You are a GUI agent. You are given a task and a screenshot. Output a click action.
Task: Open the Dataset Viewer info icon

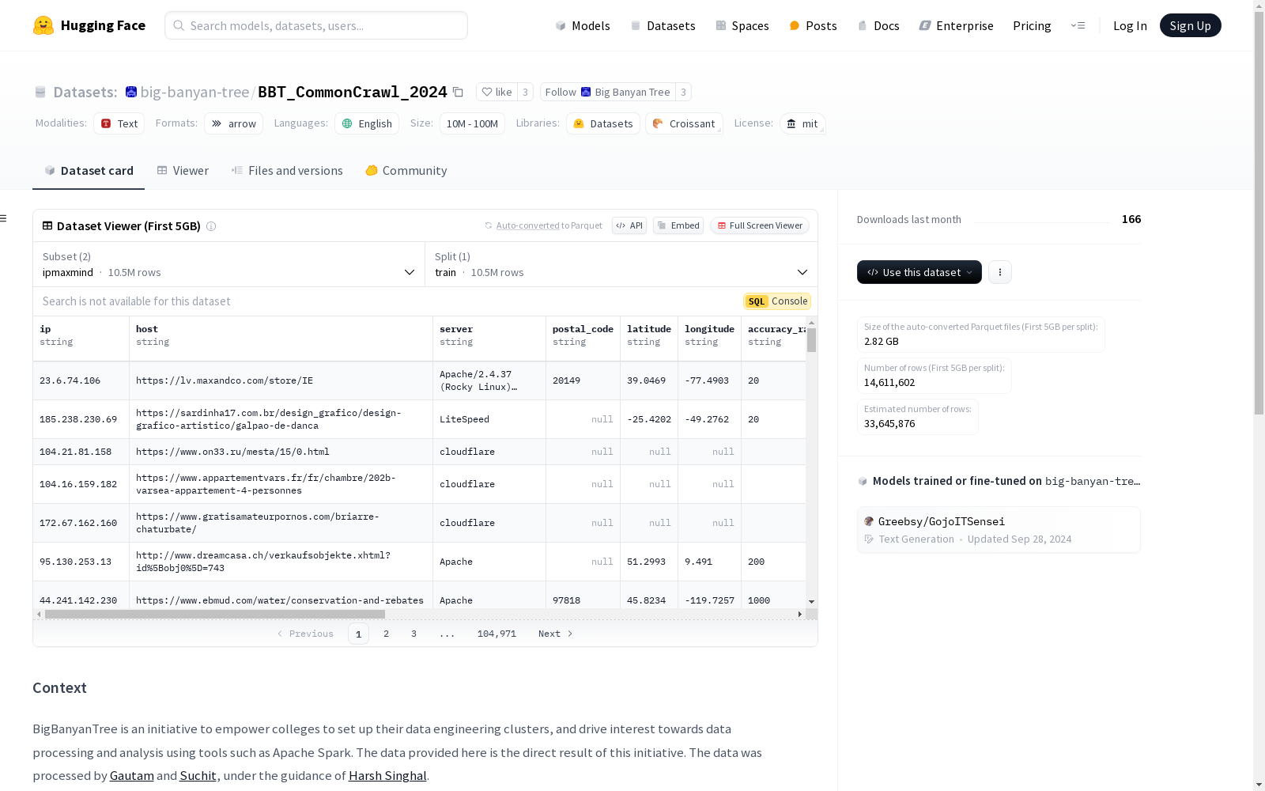point(211,226)
